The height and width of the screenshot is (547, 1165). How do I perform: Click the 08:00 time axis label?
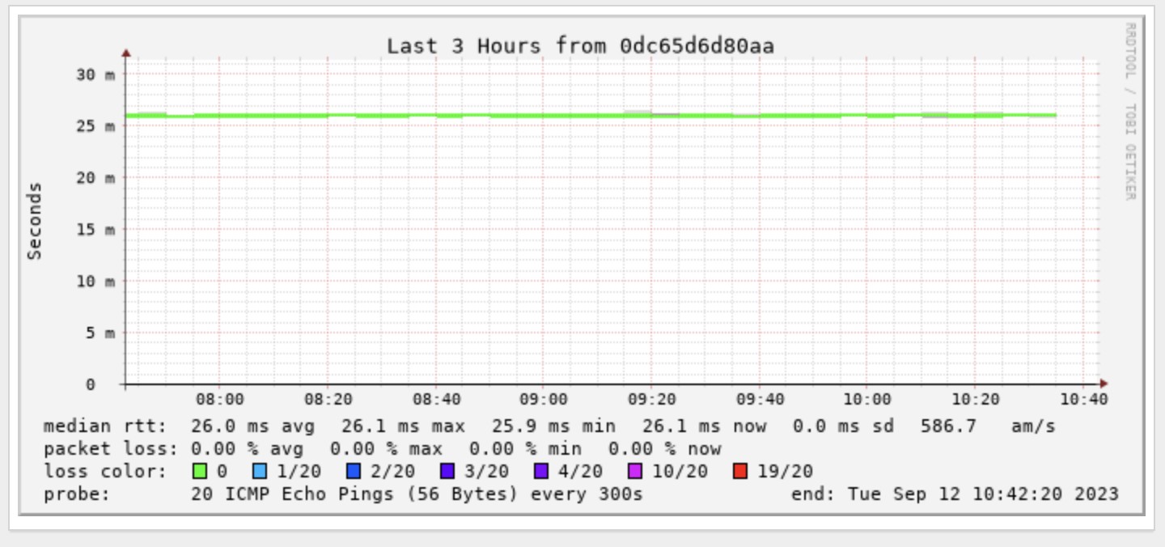[220, 399]
